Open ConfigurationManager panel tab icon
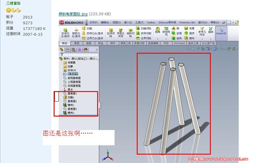The height and width of the screenshot is (163, 254). tap(73, 50)
